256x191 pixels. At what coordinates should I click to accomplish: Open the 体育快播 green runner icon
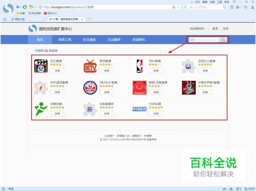pos(41,109)
